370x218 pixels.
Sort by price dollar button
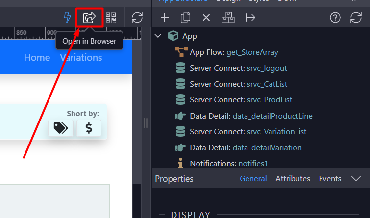[x=89, y=128]
